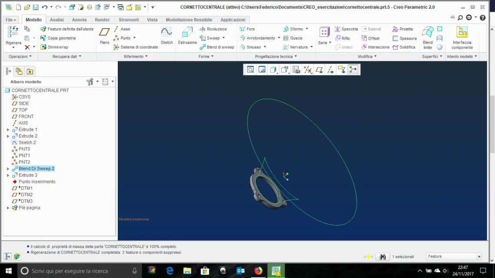Viewport: 495px width, 278px height.
Task: Click the Refit zoom icon in graphics toolbar
Action: tap(250, 70)
